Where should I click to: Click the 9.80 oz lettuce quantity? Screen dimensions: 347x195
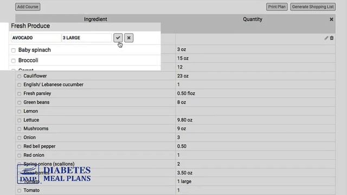(184, 120)
